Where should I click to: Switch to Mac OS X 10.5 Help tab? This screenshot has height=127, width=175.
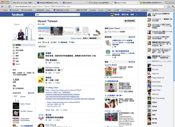tap(23, 3)
